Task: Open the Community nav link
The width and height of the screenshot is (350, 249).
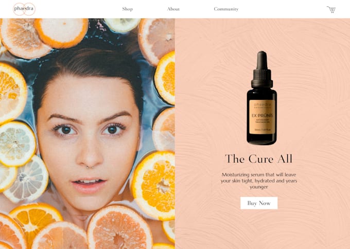Action: click(226, 9)
